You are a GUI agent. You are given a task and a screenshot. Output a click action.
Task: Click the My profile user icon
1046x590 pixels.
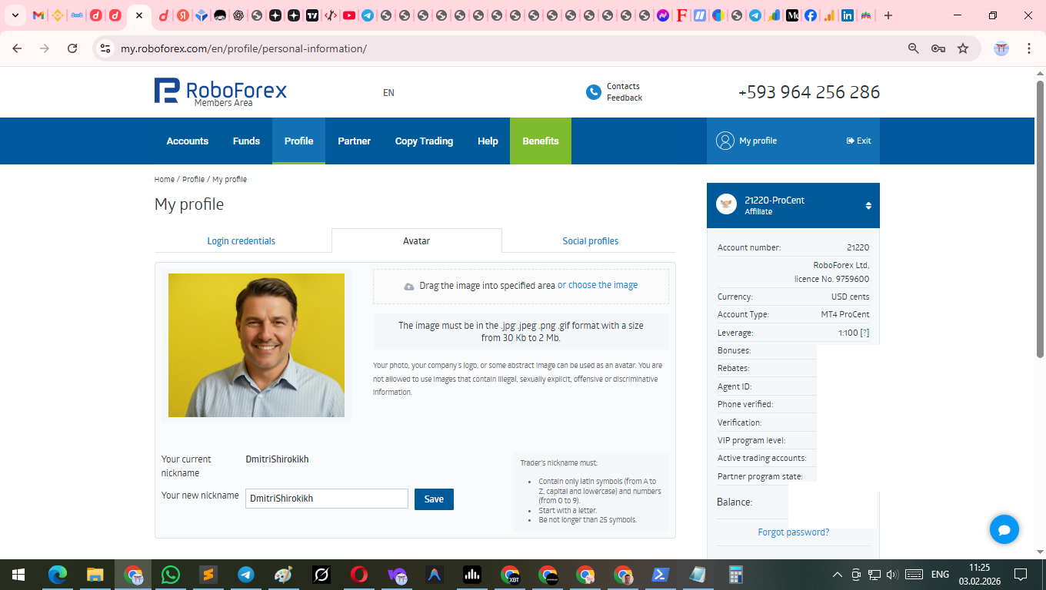point(725,141)
